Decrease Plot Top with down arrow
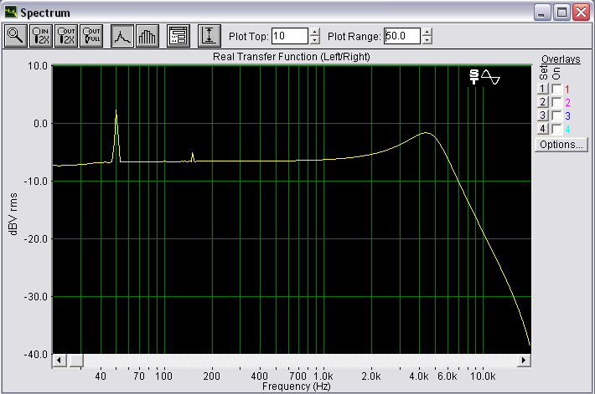This screenshot has width=595, height=394. point(315,40)
